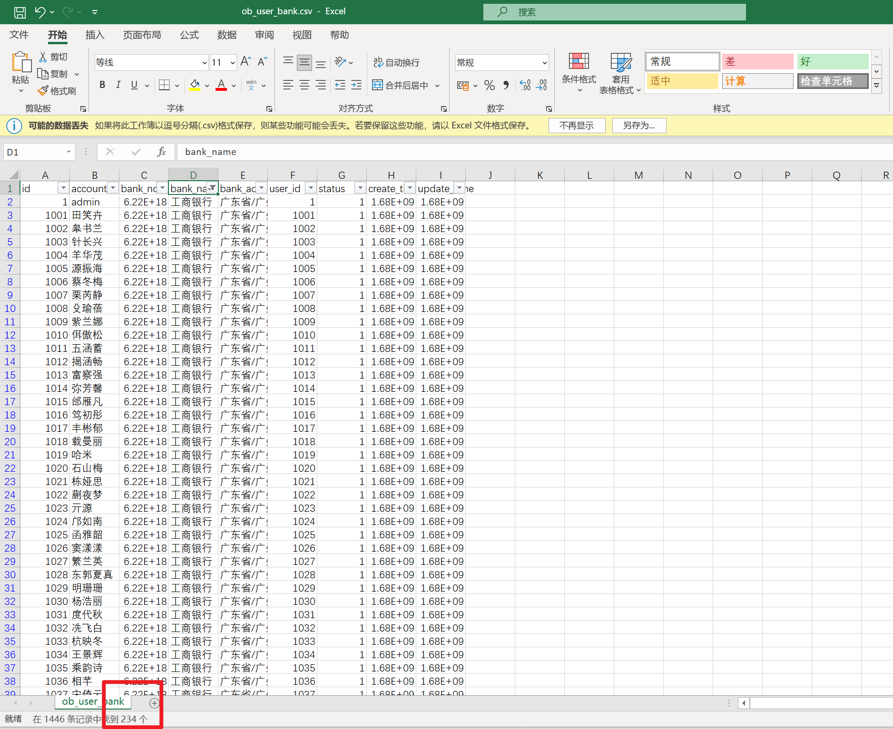Apply the 检查单元格 cell style
The height and width of the screenshot is (729, 893).
[x=833, y=81]
